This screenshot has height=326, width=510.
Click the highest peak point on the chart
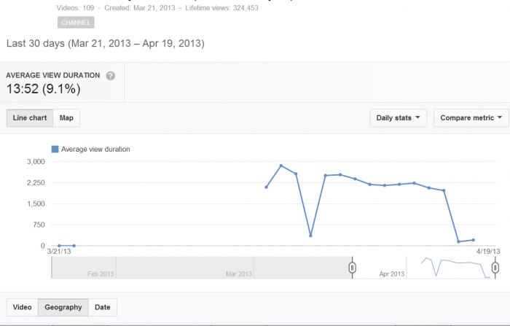(281, 166)
